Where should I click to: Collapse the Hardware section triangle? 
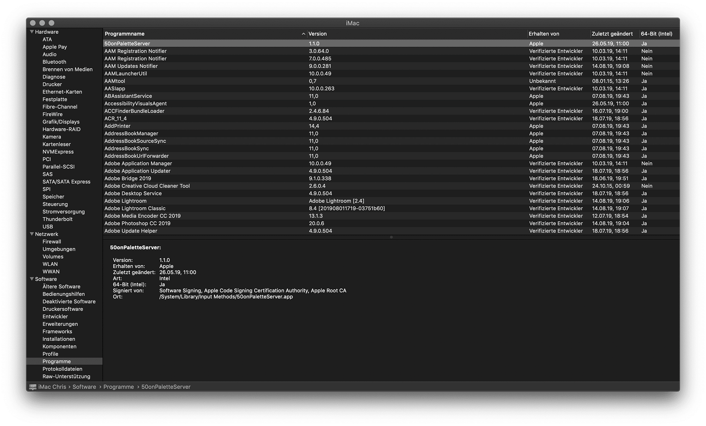pos(32,32)
